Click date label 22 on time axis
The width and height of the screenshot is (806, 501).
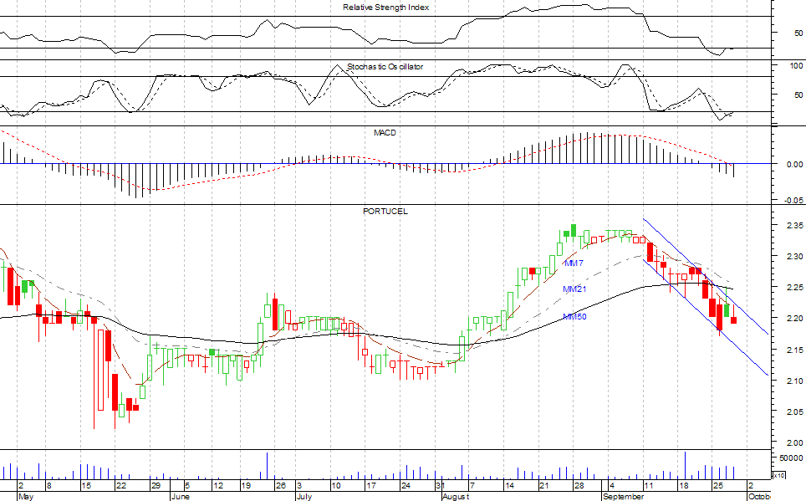tap(120, 486)
